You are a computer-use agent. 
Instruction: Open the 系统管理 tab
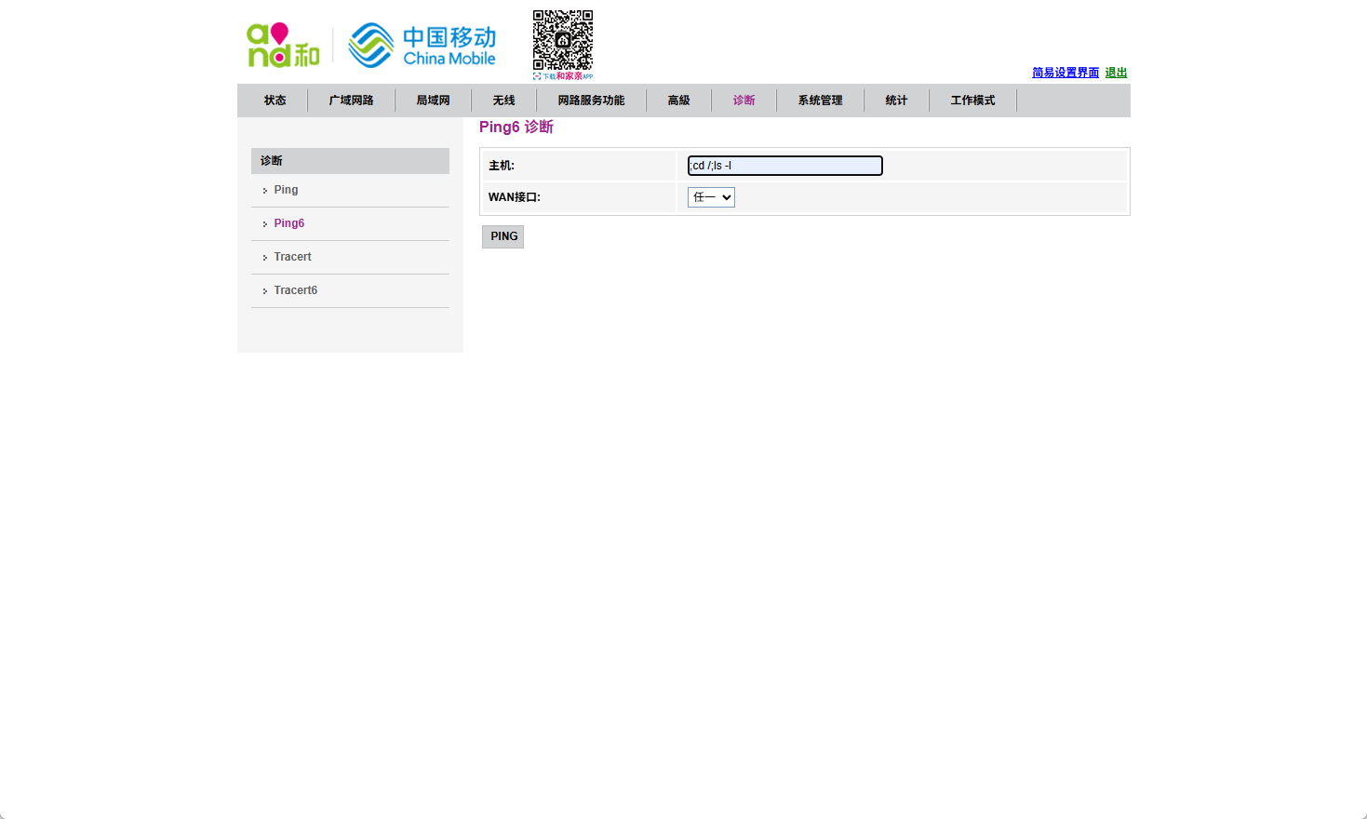[x=820, y=101]
